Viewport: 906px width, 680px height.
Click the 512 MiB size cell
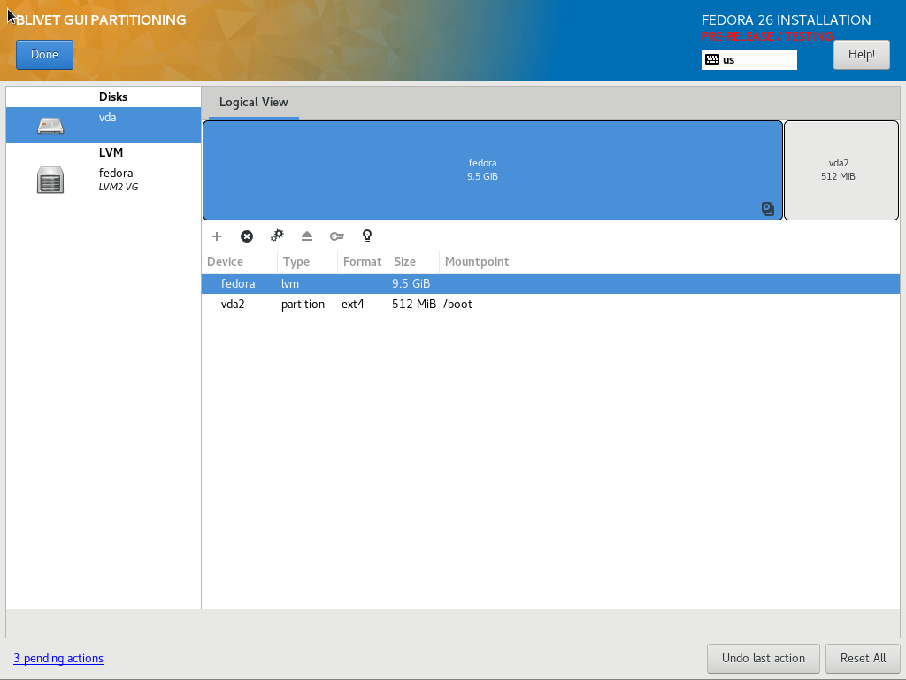coord(414,305)
